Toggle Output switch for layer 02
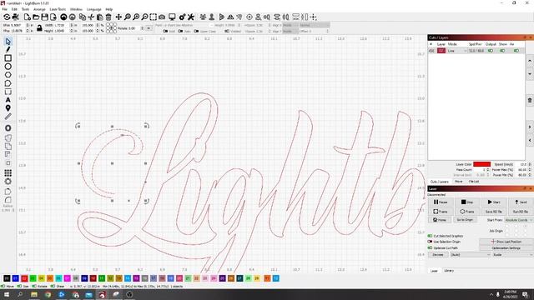This screenshot has height=300, width=534. coord(491,51)
